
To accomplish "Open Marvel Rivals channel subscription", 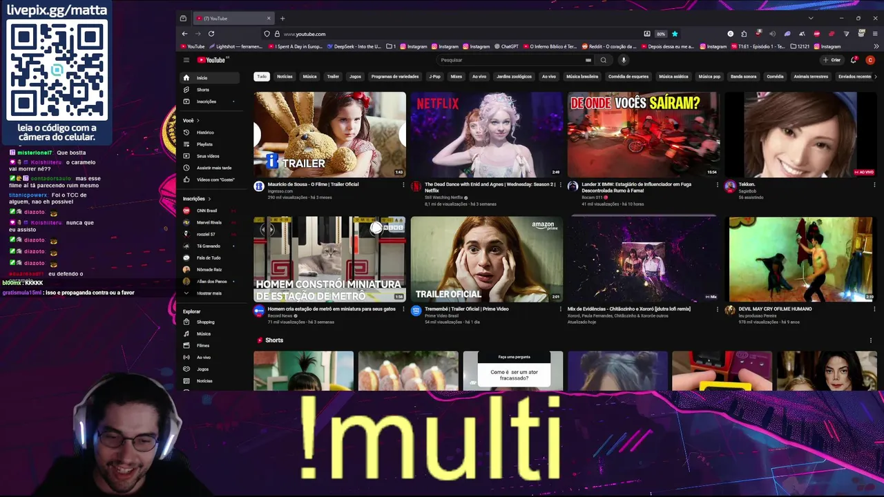I will [210, 222].
